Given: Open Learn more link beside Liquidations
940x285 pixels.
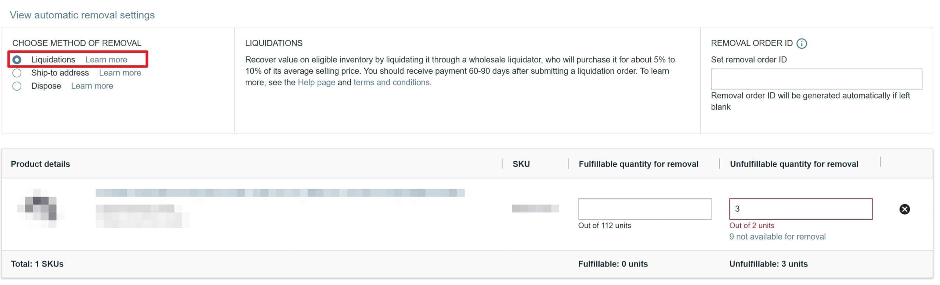Looking at the screenshot, I should tap(106, 60).
